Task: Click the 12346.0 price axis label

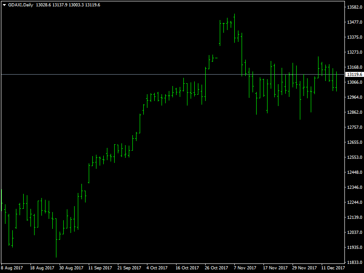Action: [354, 187]
